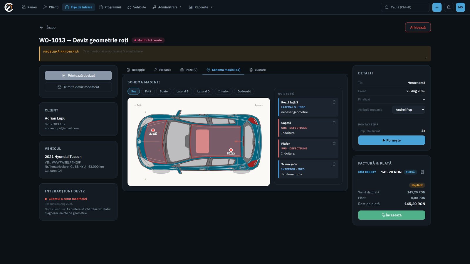Click the Încasează payment button

(x=392, y=215)
